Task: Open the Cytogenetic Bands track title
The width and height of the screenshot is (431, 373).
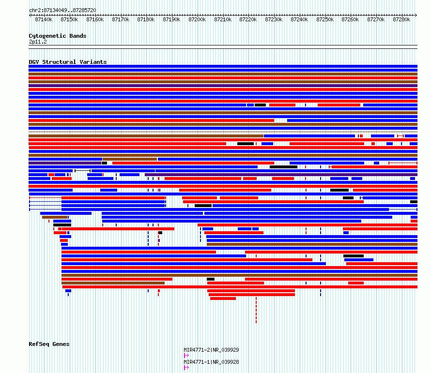Action: pyautogui.click(x=58, y=36)
